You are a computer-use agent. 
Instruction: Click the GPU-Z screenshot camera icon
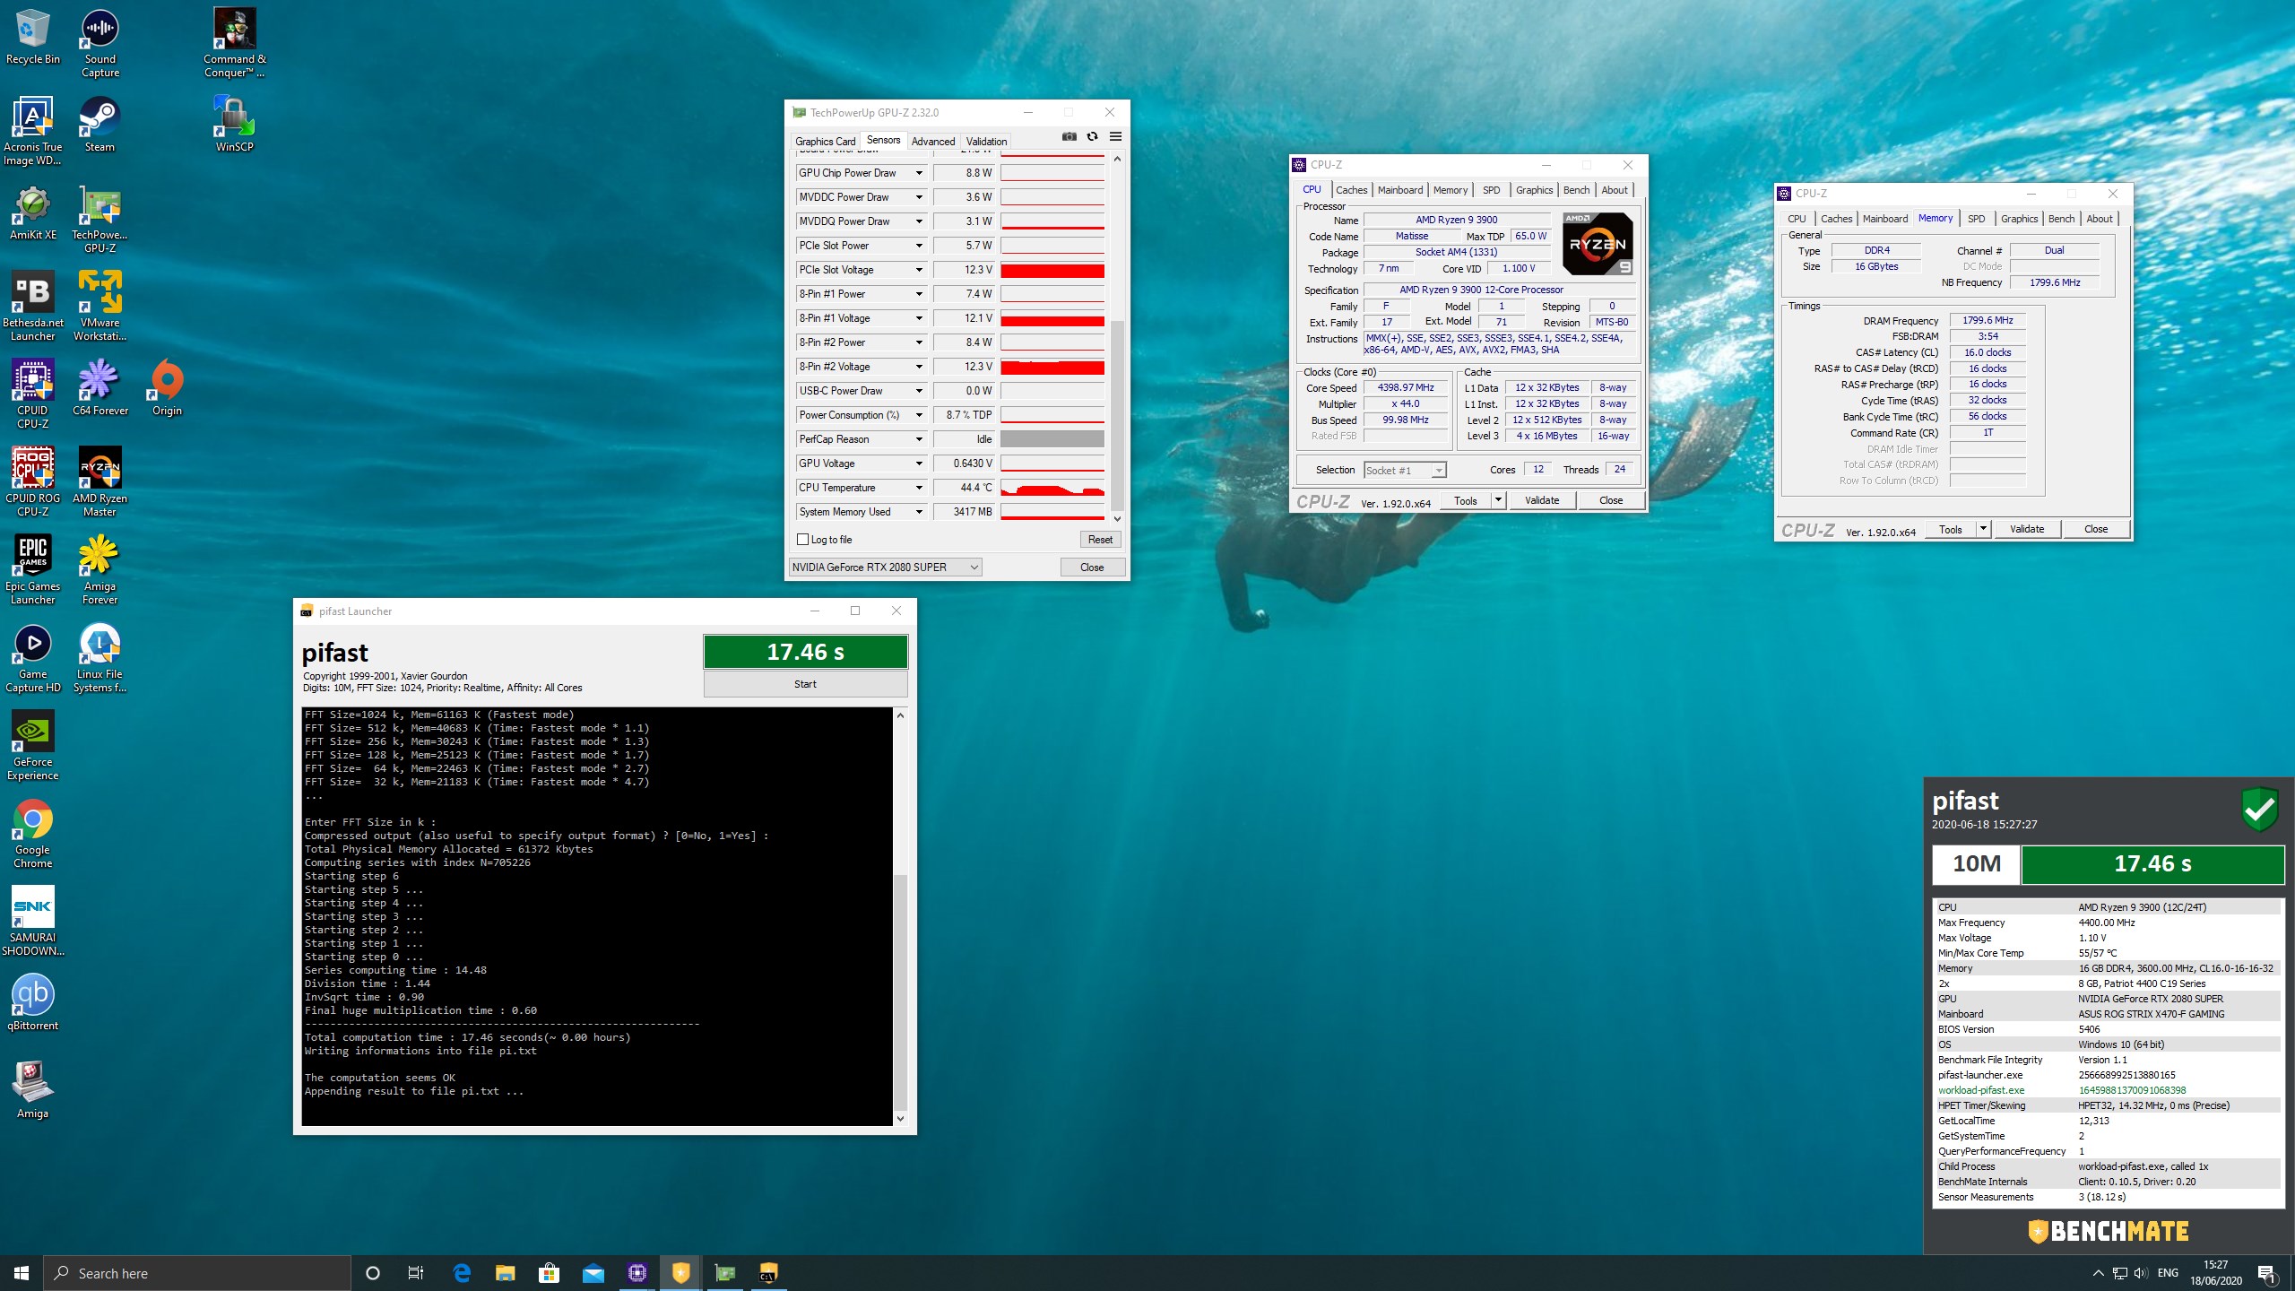1069,136
